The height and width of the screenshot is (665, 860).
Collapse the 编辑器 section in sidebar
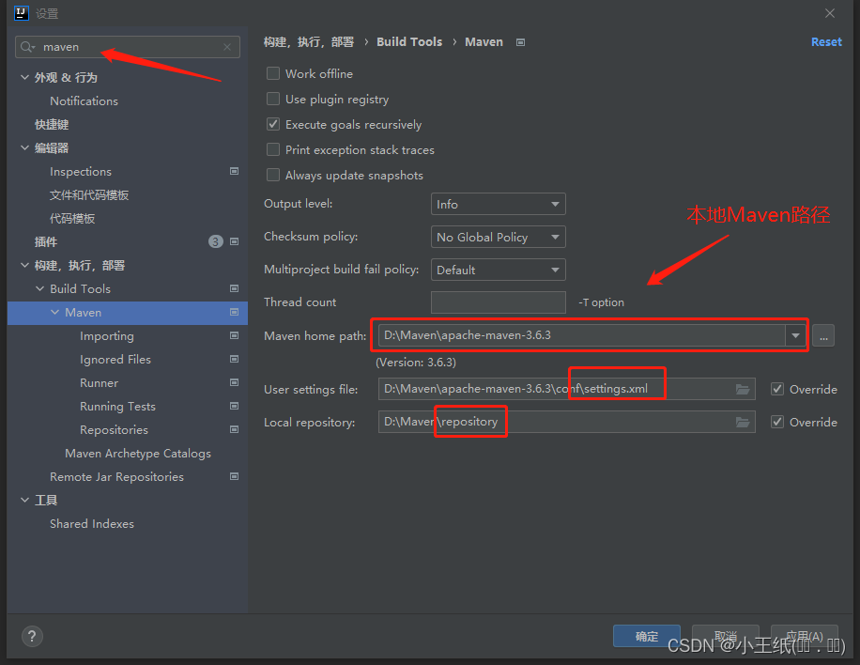[x=23, y=147]
